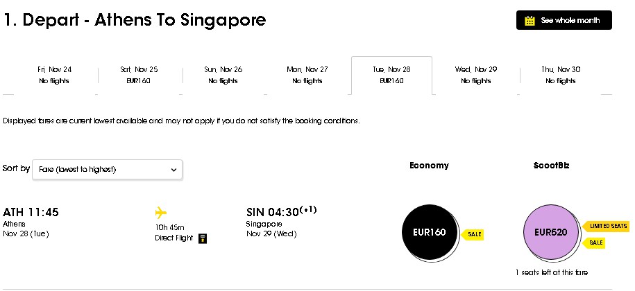The height and width of the screenshot is (291, 635).
Task: Switch to Wed, Nov 29 date tab
Action: pos(476,75)
